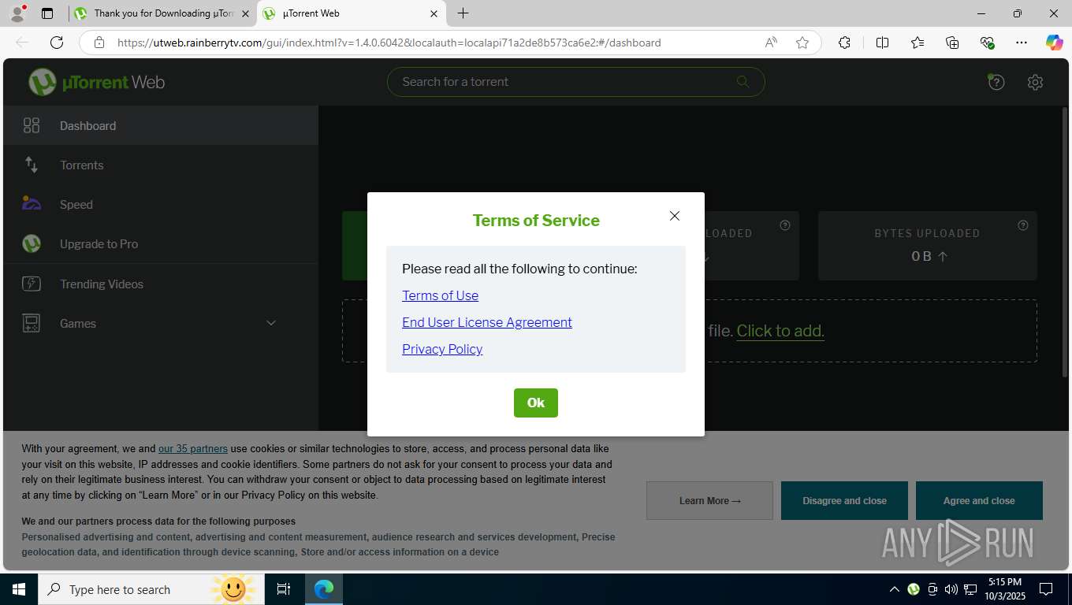Image resolution: width=1072 pixels, height=605 pixels.
Task: Open the notification center icon
Action: tap(1046, 589)
